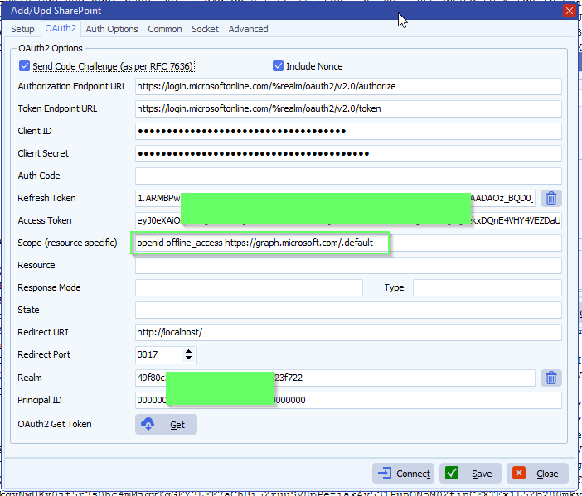Switch to the Setup tab
Image resolution: width=582 pixels, height=496 pixels.
pos(22,29)
